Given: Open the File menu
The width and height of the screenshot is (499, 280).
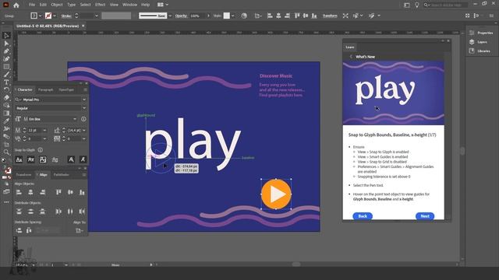Looking at the screenshot, I should click(32, 5).
